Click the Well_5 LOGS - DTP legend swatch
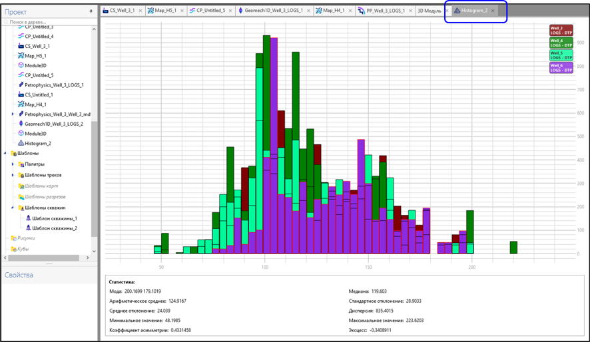Image resolution: width=590 pixels, height=342 pixels. 561,55
